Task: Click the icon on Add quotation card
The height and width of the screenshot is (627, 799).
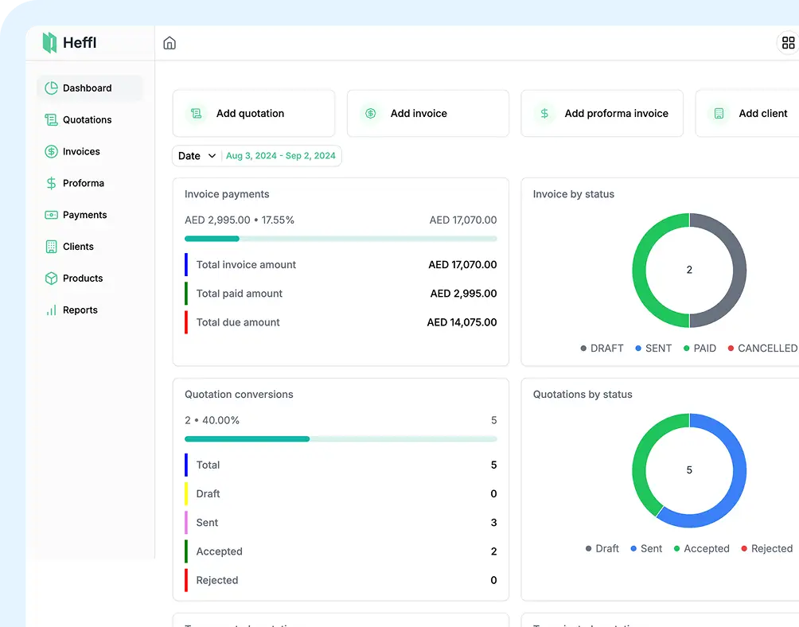Action: coord(197,114)
